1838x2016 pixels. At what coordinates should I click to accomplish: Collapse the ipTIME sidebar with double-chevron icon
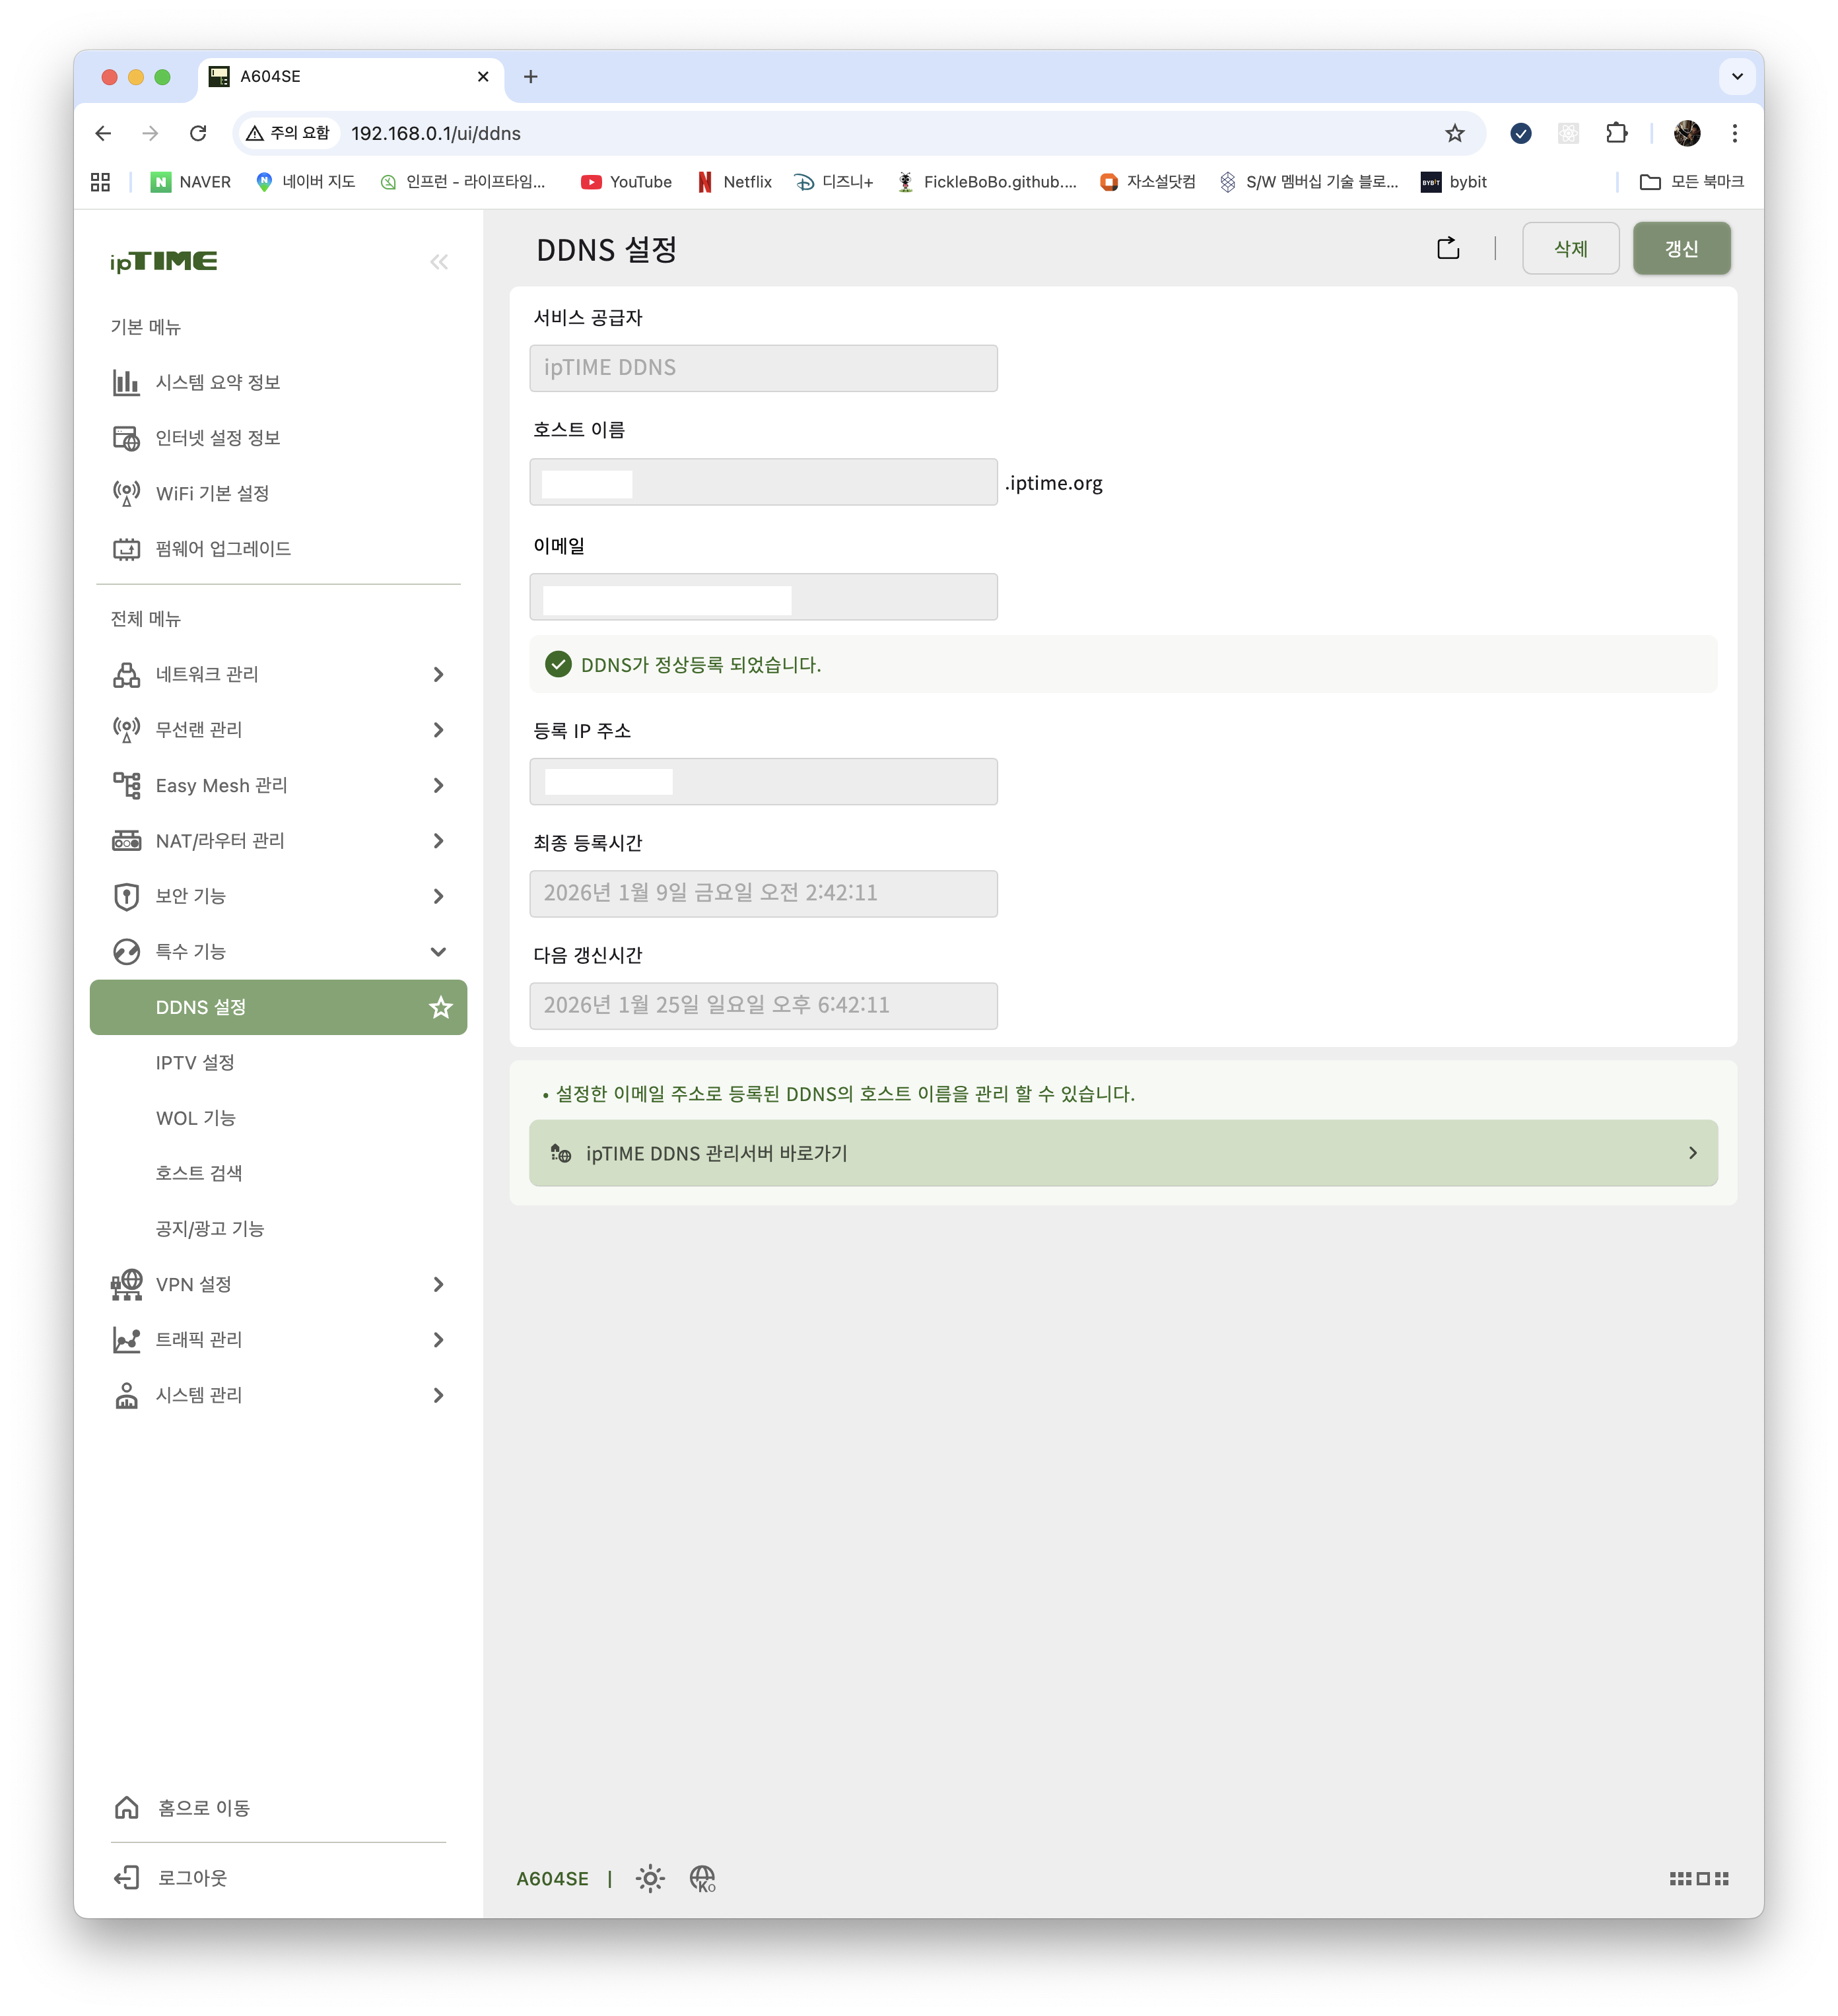click(x=438, y=262)
